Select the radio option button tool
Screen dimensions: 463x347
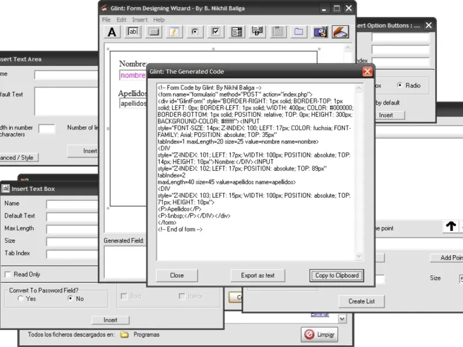195,32
